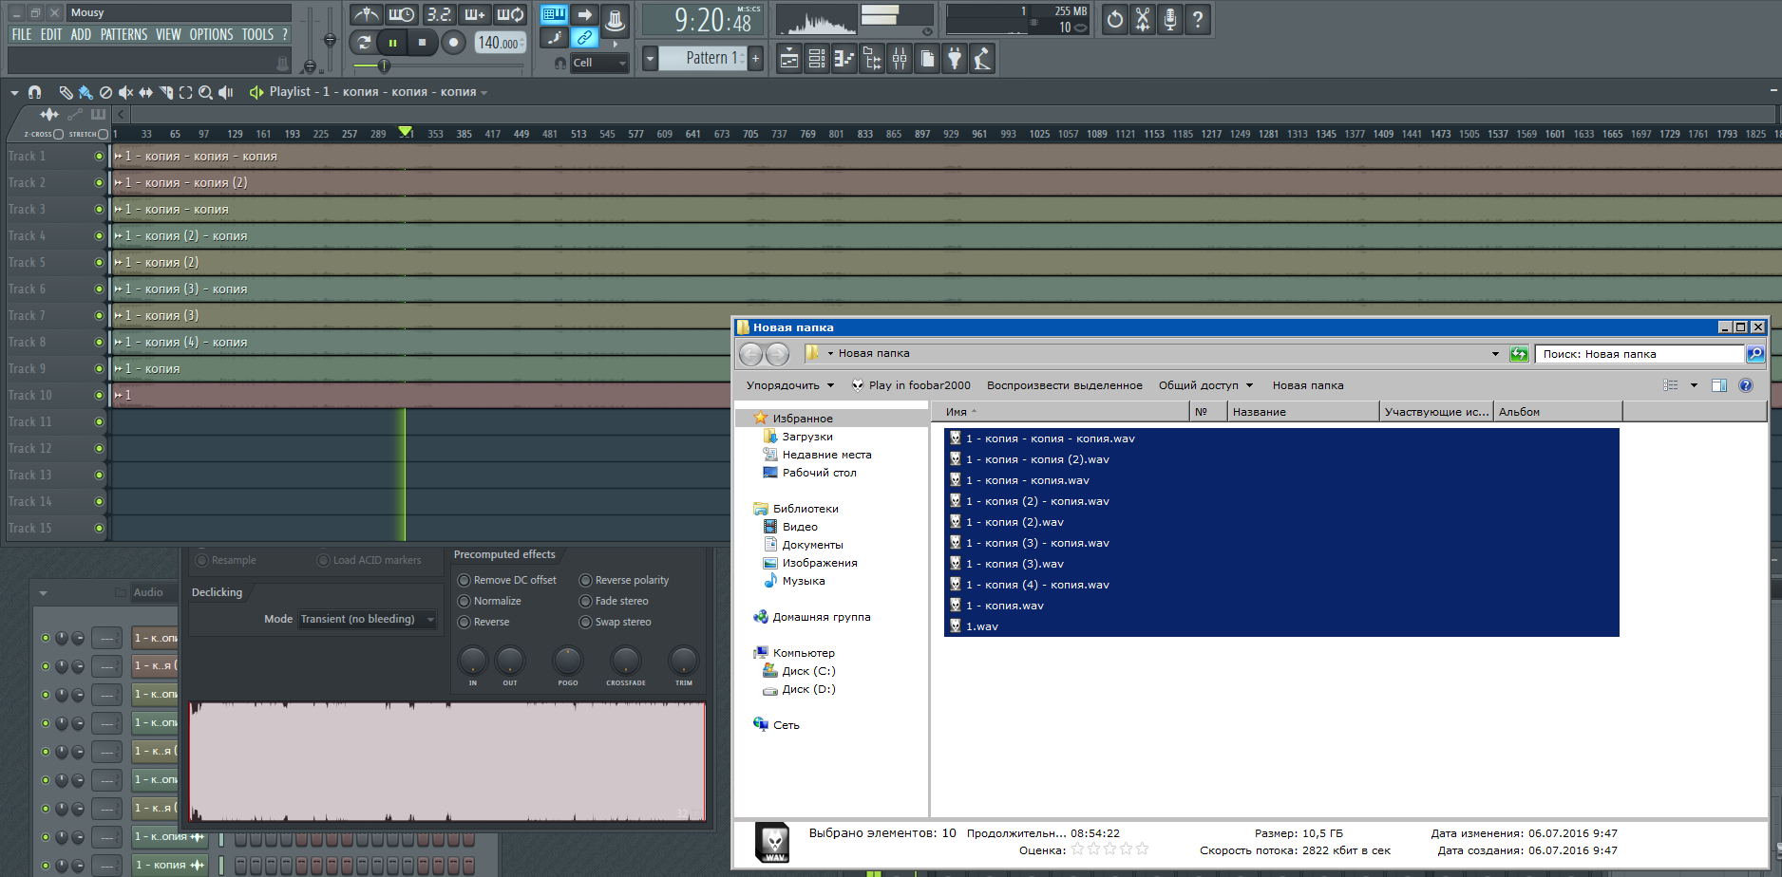Open the Declicking Mode dropdown

point(367,619)
